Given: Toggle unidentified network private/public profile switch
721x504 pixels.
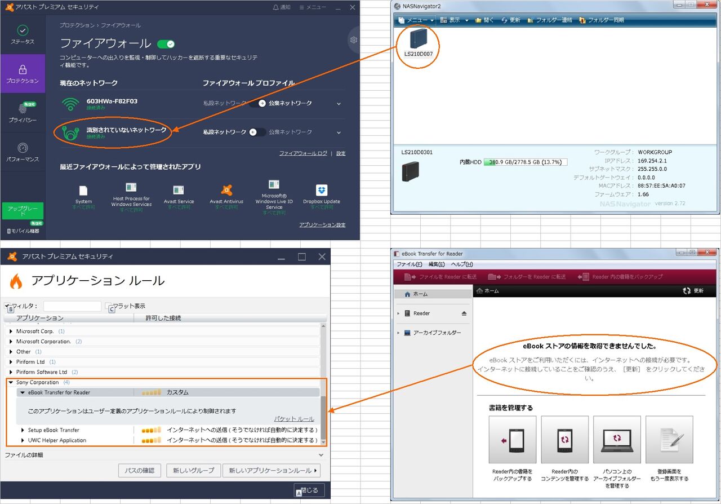Looking at the screenshot, I should click(x=257, y=132).
